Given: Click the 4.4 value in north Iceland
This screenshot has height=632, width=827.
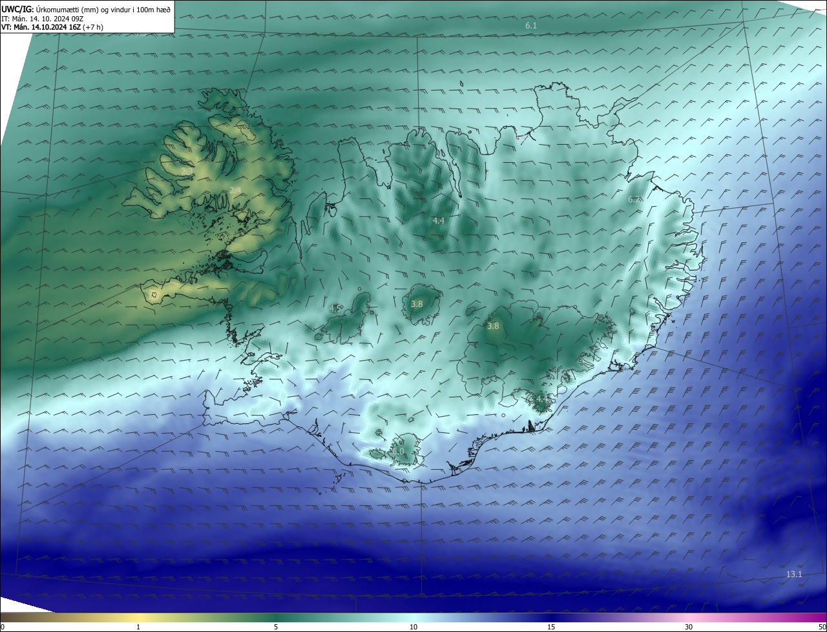Looking at the screenshot, I should 439,220.
